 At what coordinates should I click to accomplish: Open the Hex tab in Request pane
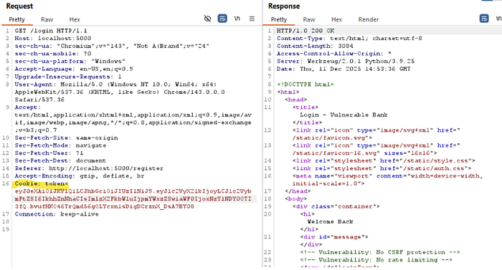(x=75, y=19)
